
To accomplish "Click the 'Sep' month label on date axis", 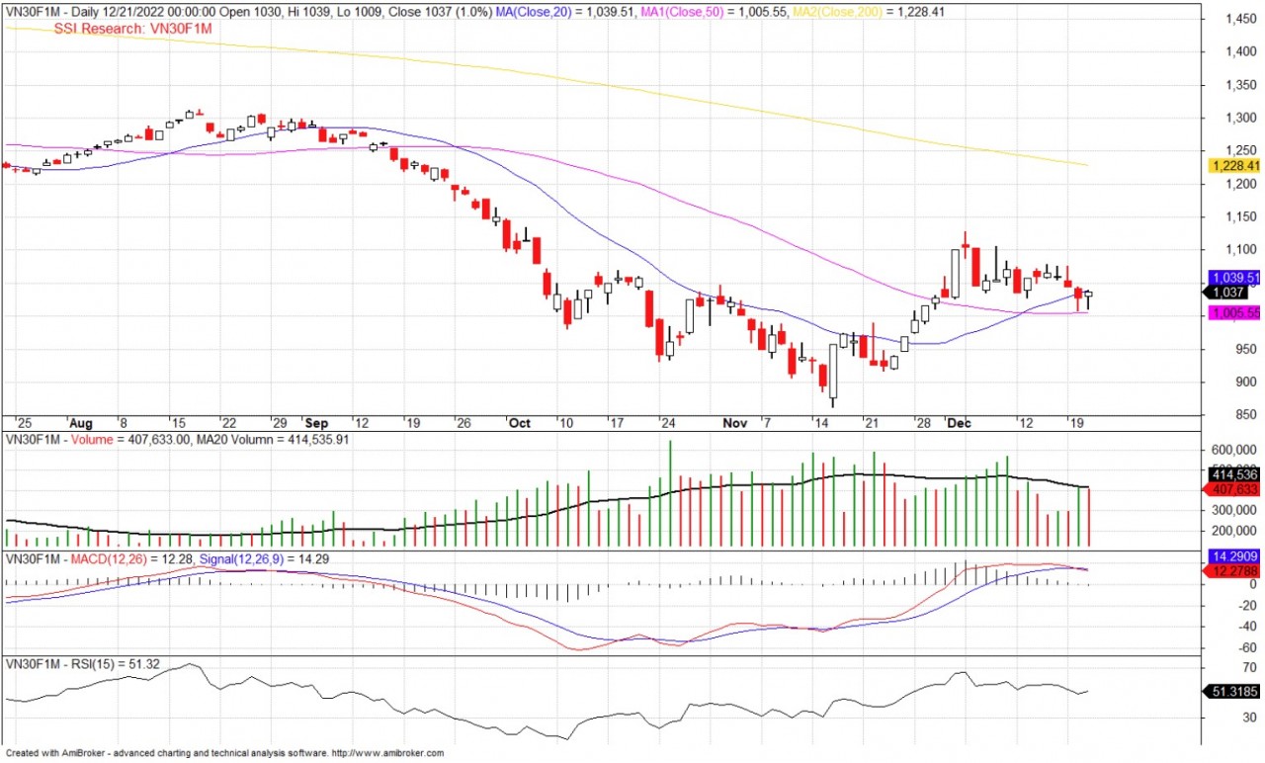I will 316,422.
